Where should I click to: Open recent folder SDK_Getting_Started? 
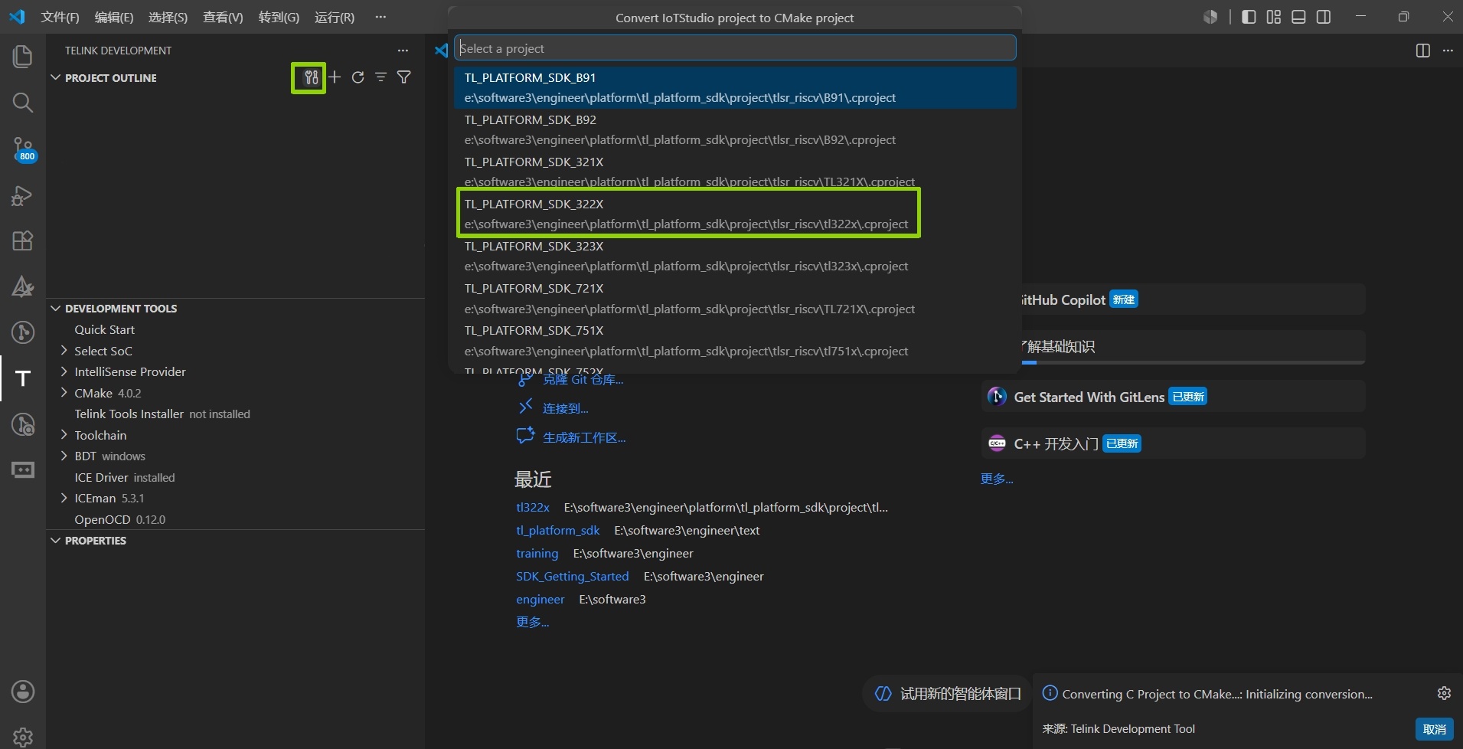click(573, 576)
